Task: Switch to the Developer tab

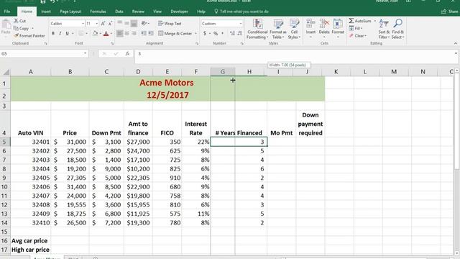Action: coord(179,12)
